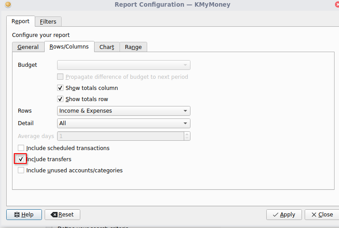Expand the Budget dropdown

click(x=124, y=65)
